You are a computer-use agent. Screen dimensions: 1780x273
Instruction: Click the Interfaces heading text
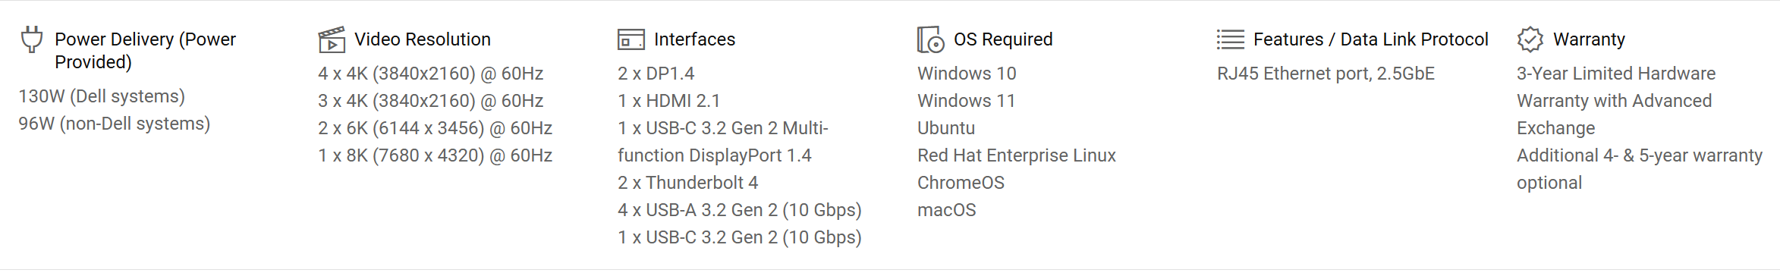[694, 39]
